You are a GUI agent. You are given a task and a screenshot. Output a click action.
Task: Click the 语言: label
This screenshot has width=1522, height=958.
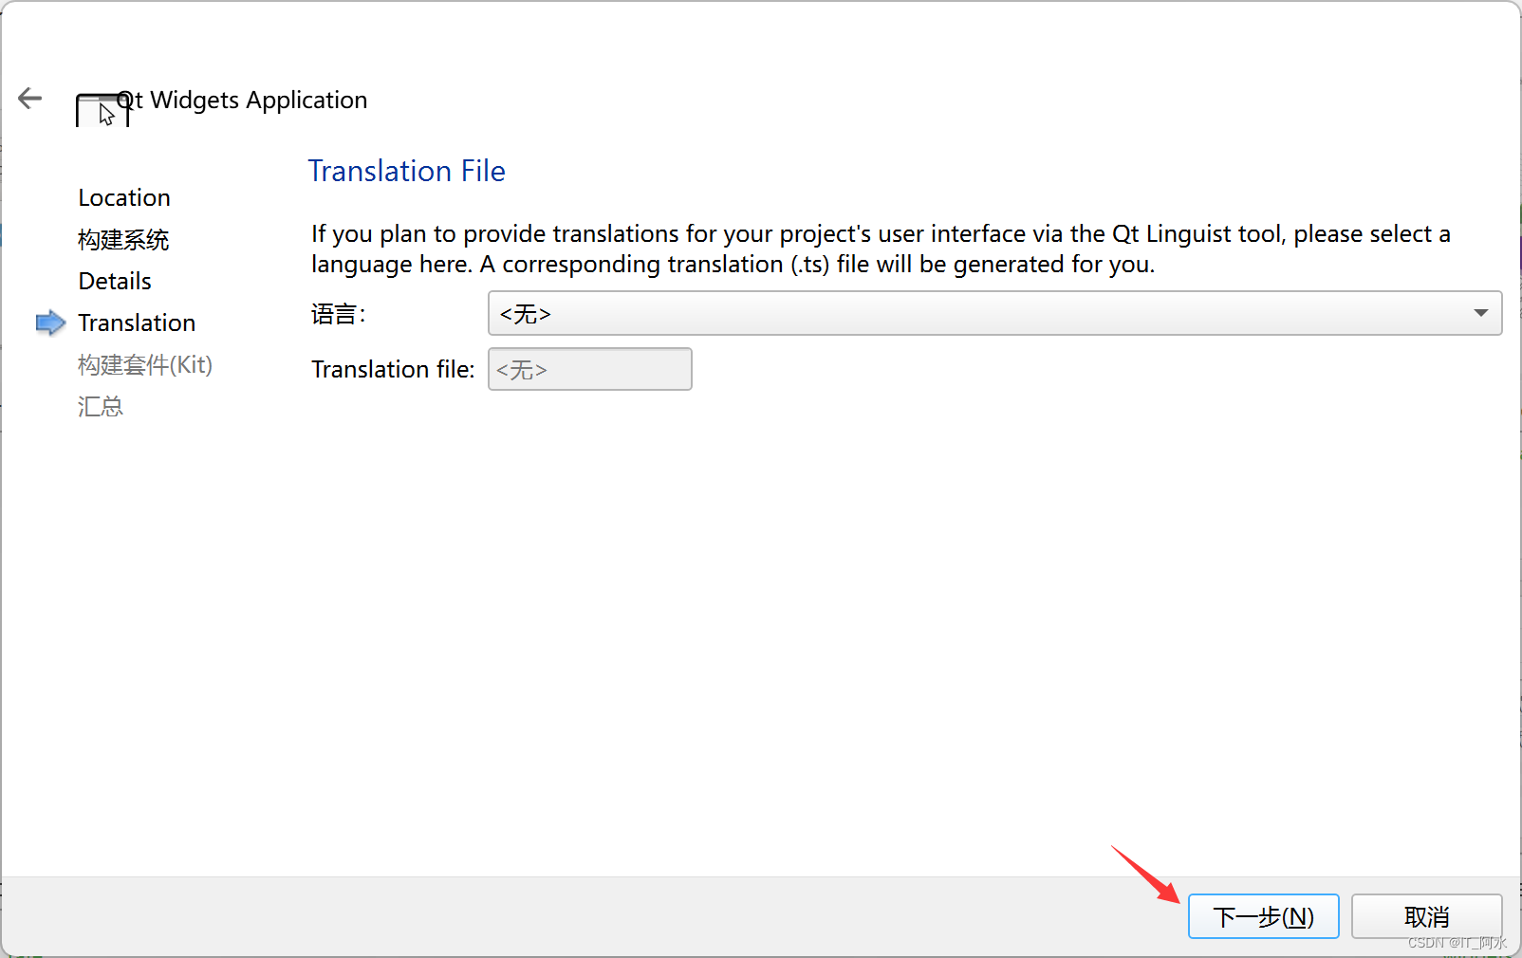[339, 314]
